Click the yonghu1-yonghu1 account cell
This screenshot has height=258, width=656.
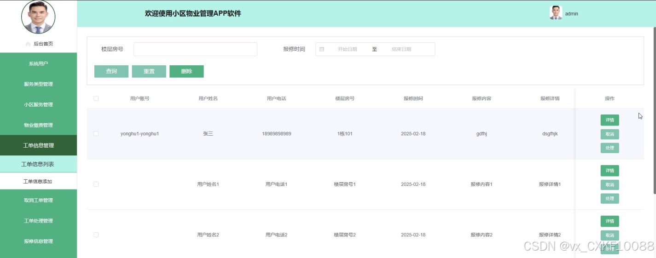click(139, 134)
